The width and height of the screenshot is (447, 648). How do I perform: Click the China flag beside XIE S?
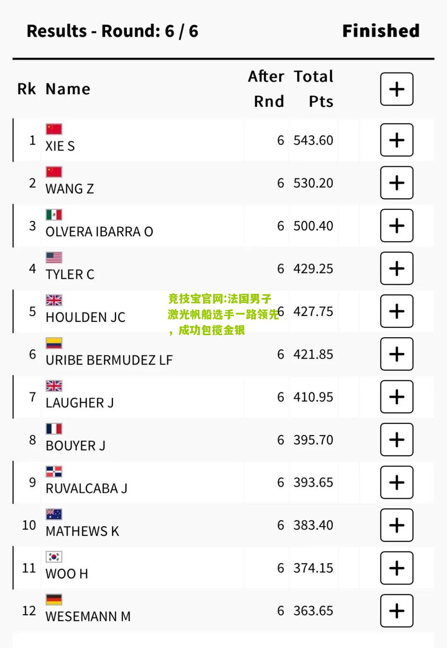click(54, 129)
